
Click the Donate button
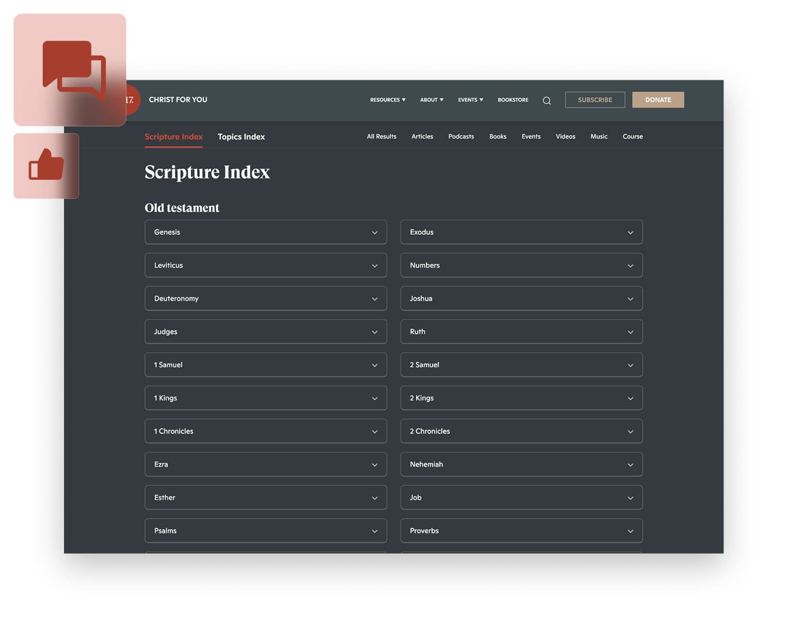tap(658, 100)
